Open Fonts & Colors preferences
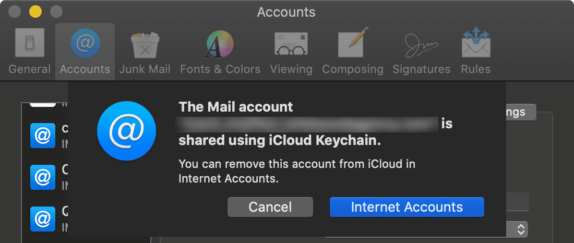This screenshot has height=243, width=574. 220,51
